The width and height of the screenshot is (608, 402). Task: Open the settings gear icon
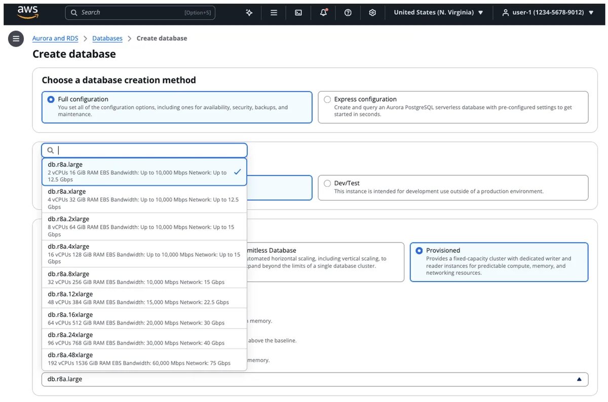(x=372, y=13)
